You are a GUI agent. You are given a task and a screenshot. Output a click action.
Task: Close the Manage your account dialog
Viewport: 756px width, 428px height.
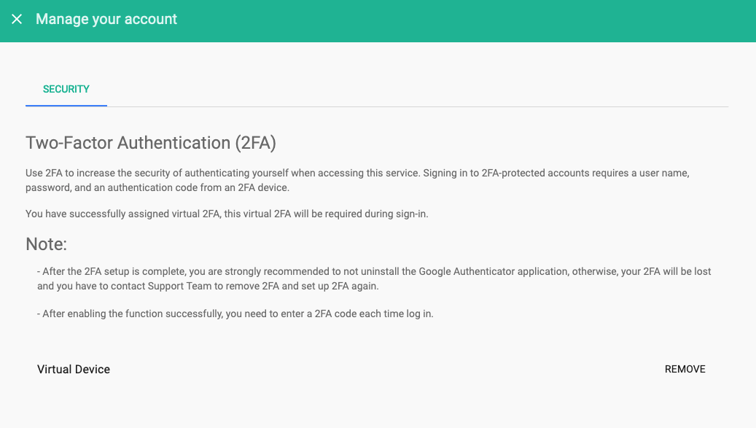click(x=17, y=20)
